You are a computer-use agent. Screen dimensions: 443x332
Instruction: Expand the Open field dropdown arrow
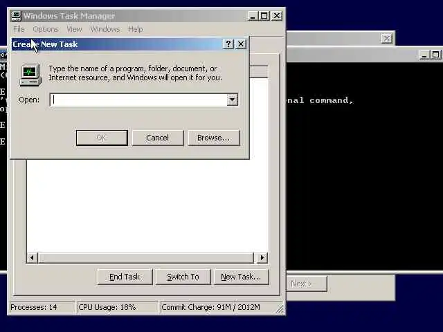pyautogui.click(x=233, y=100)
